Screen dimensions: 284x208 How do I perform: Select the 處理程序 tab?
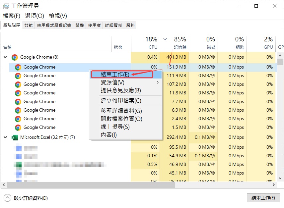tap(12, 25)
